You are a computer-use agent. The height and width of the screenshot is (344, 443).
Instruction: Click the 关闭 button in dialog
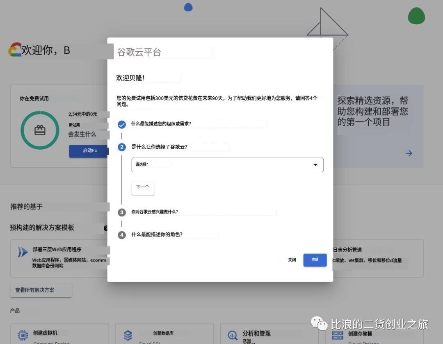(292, 260)
